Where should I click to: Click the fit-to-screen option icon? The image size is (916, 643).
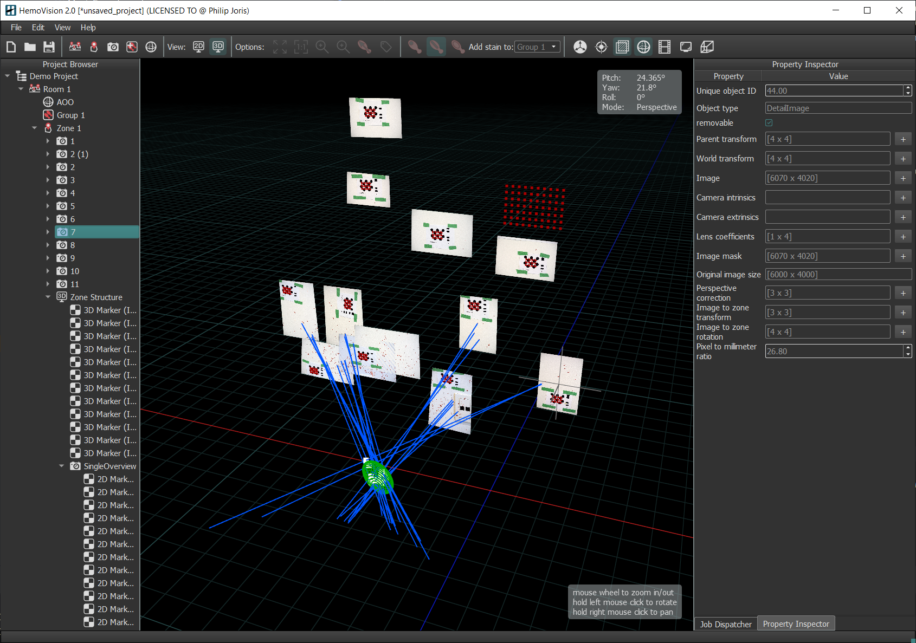click(x=280, y=47)
